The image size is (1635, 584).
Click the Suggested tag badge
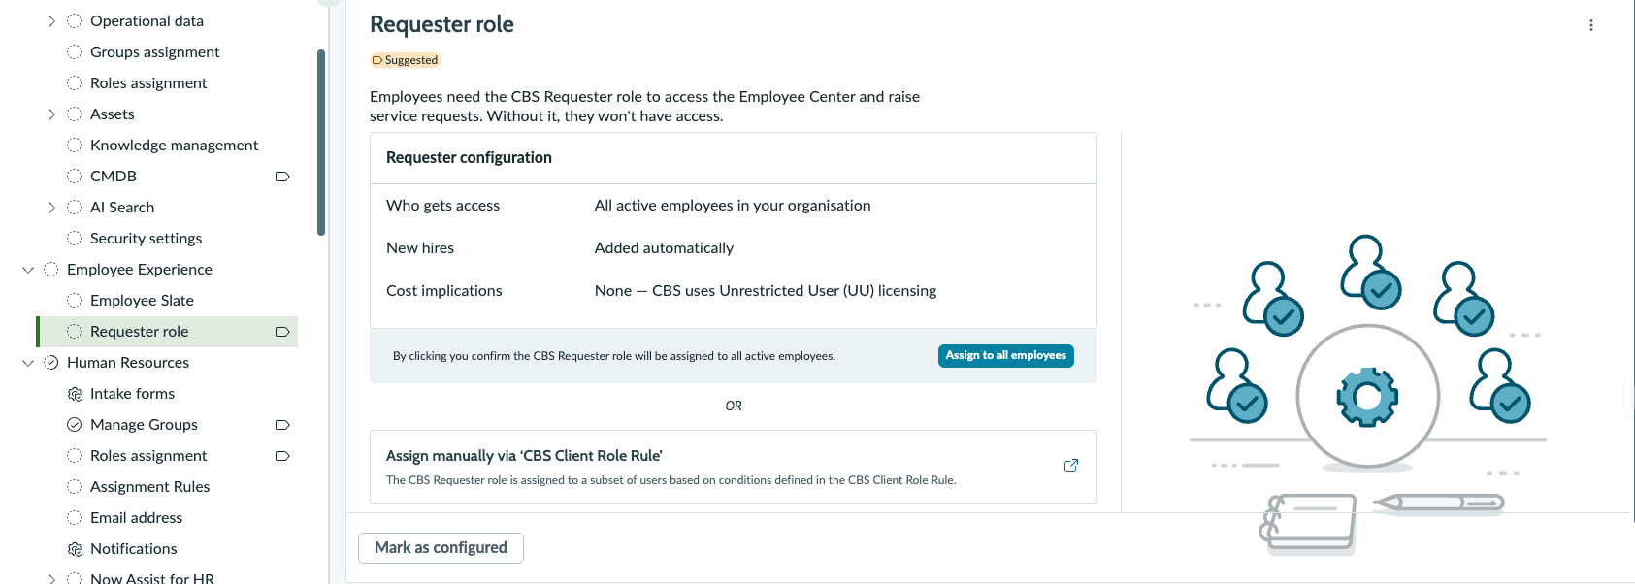click(x=406, y=60)
